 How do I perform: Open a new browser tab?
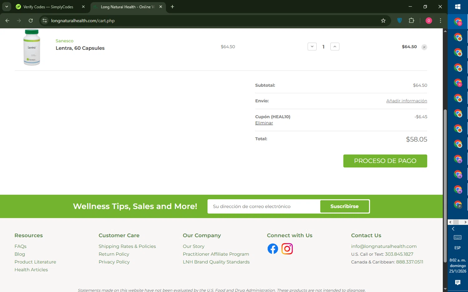tap(172, 7)
